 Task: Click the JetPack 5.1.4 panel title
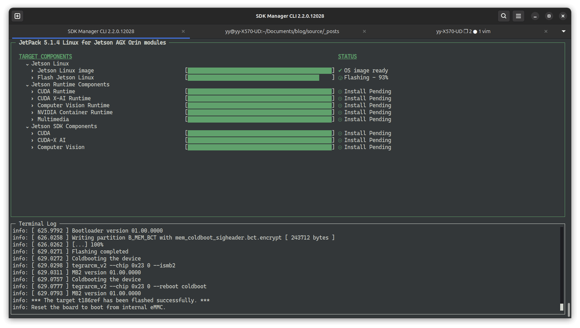coord(92,42)
